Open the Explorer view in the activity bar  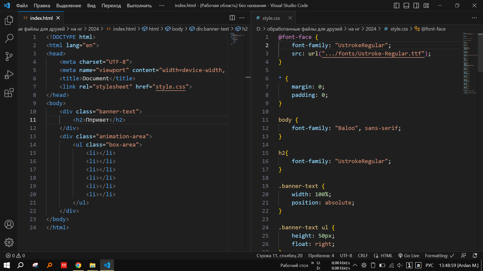(x=9, y=20)
